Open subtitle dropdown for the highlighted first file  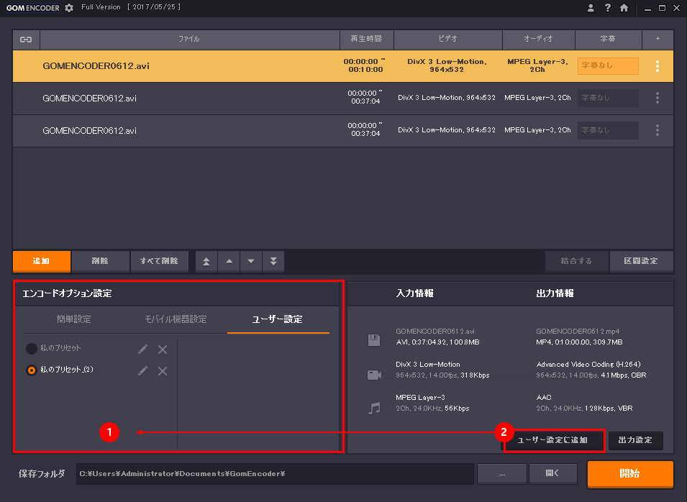(608, 65)
